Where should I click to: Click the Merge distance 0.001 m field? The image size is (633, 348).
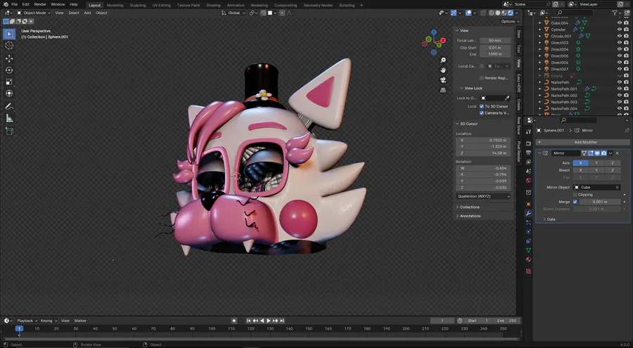click(599, 202)
